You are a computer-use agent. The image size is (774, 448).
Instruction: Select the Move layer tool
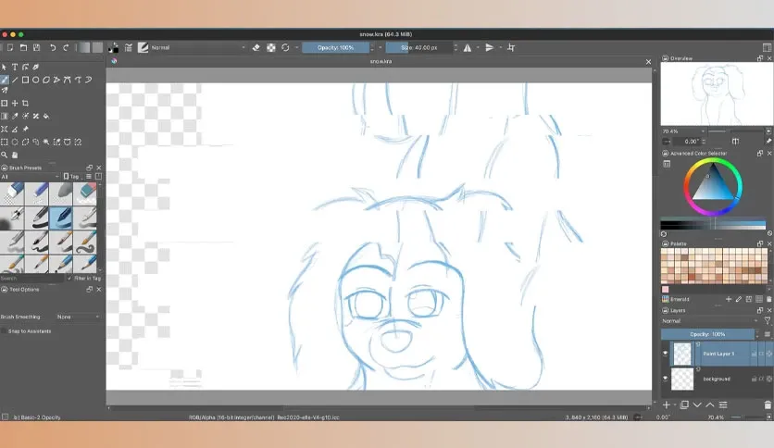15,103
